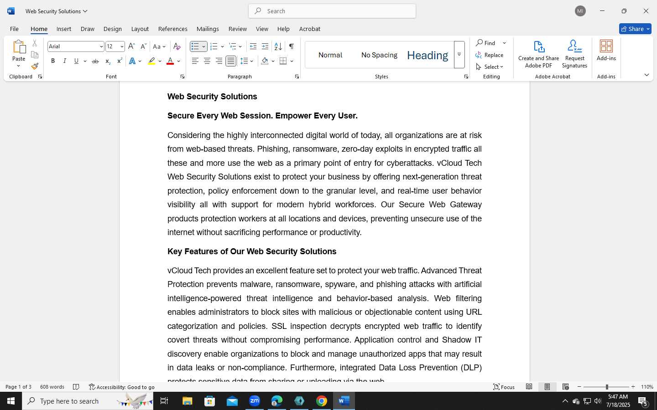Click the Create and Share Adobe PDF icon

tap(539, 54)
